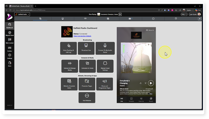The height and width of the screenshot is (119, 209).
Task: Open Upload & Manage Media tile
Action: 70,66
